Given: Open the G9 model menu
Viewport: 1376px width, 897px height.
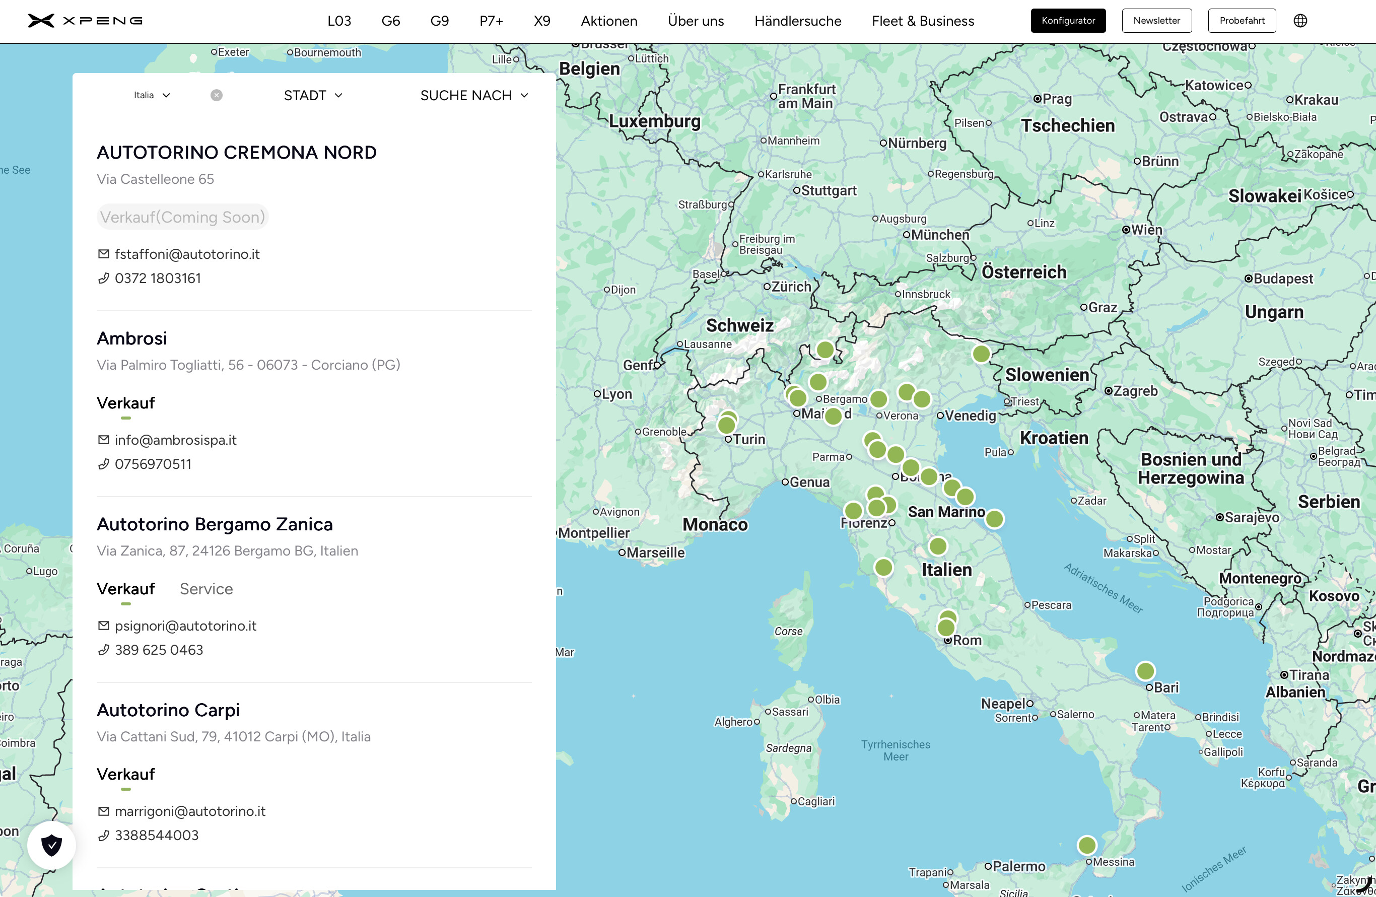Looking at the screenshot, I should [439, 21].
